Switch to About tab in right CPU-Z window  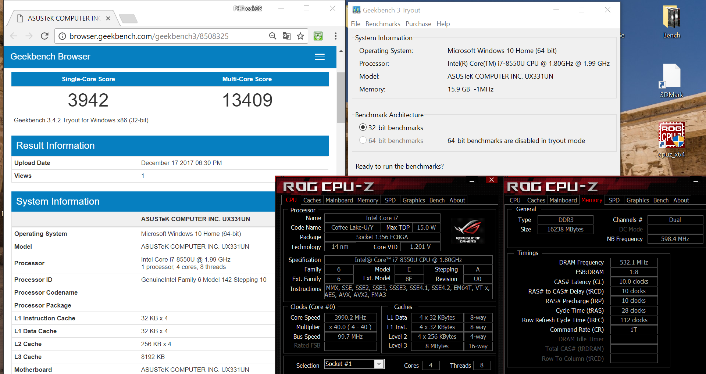681,200
